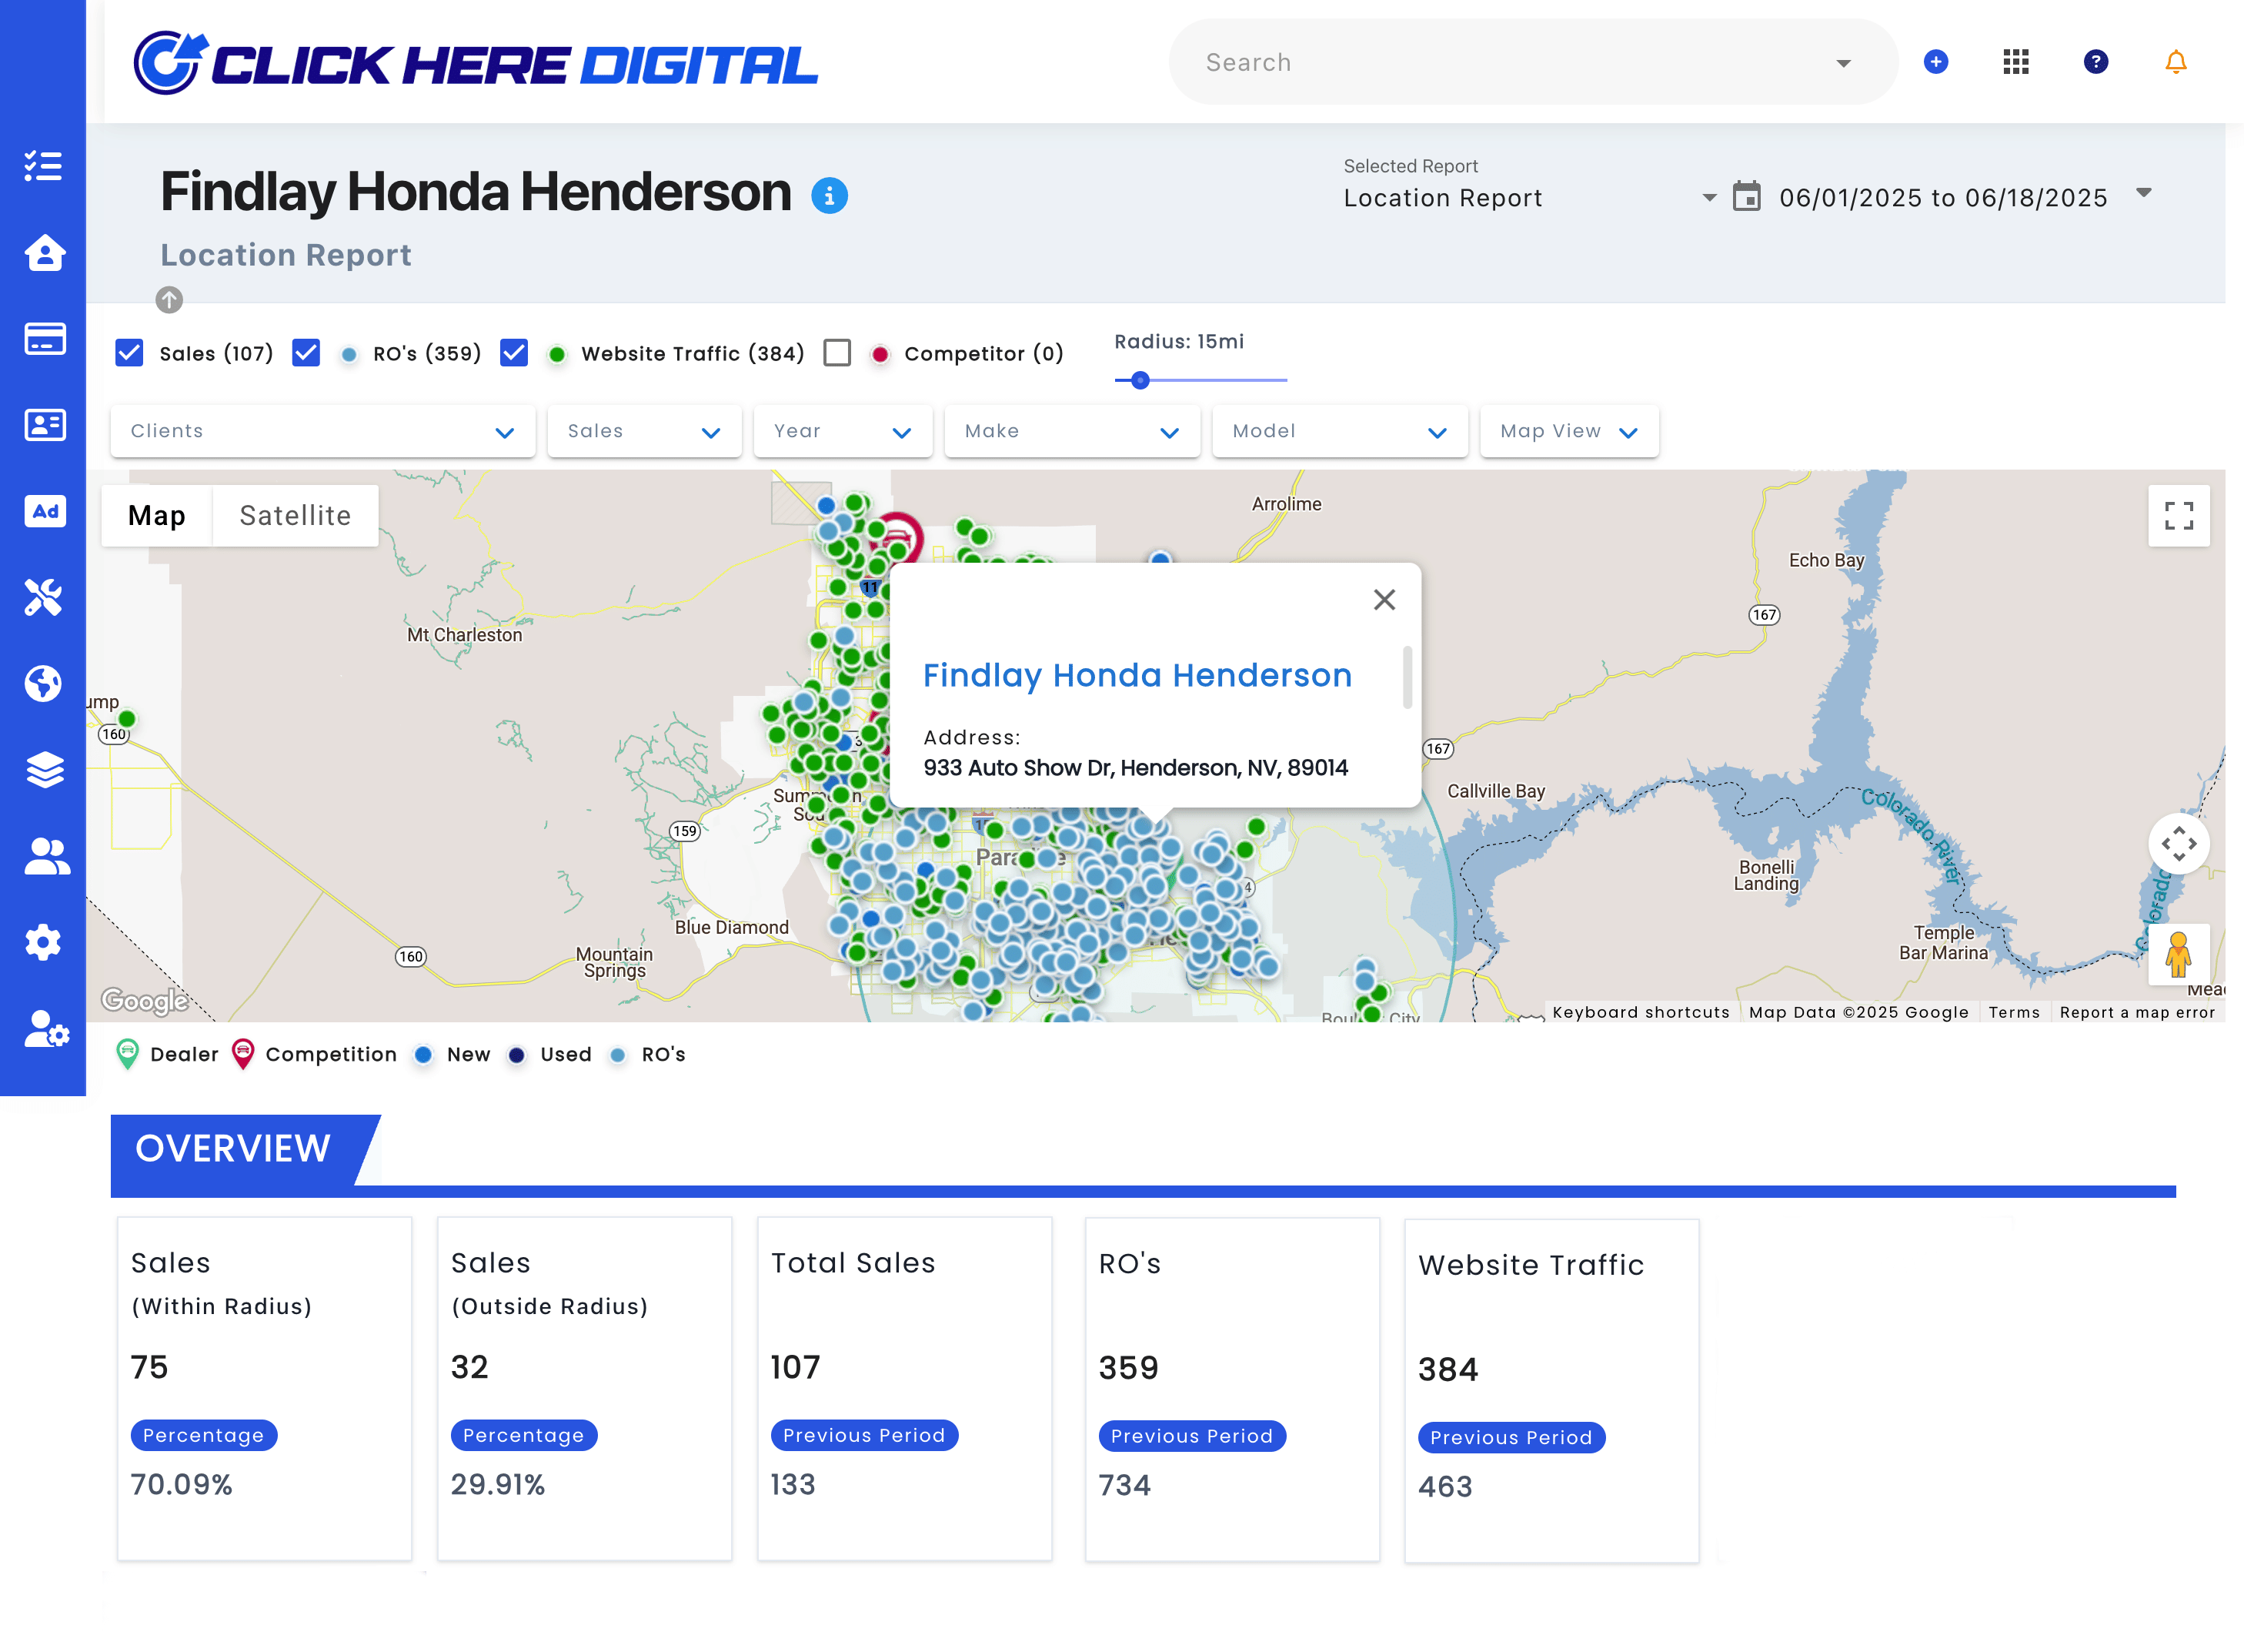2244x1652 pixels.
Task: Open the globe icon in sidebar
Action: click(44, 684)
